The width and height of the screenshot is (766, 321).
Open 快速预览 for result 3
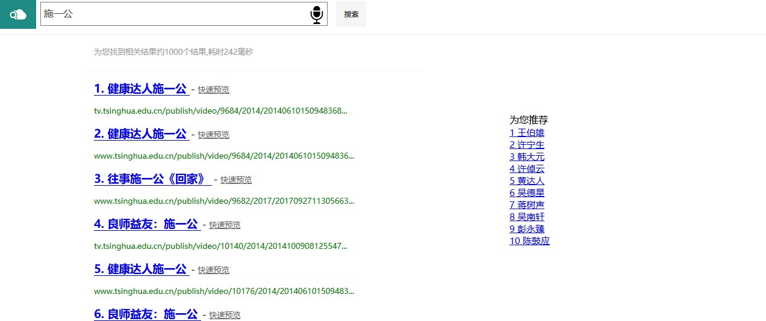point(236,180)
